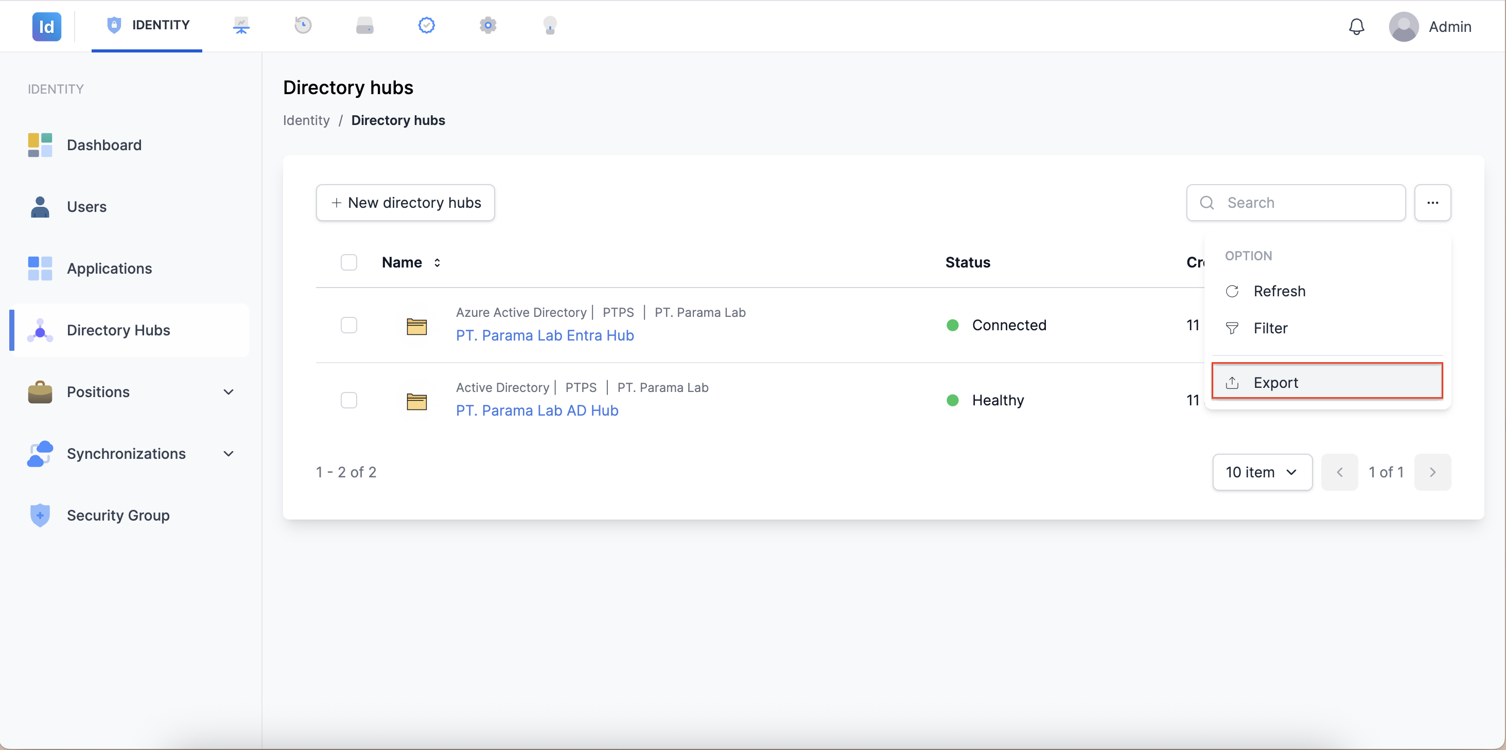Image resolution: width=1506 pixels, height=750 pixels.
Task: Expand the Synchronizations chevron
Action: click(x=229, y=454)
